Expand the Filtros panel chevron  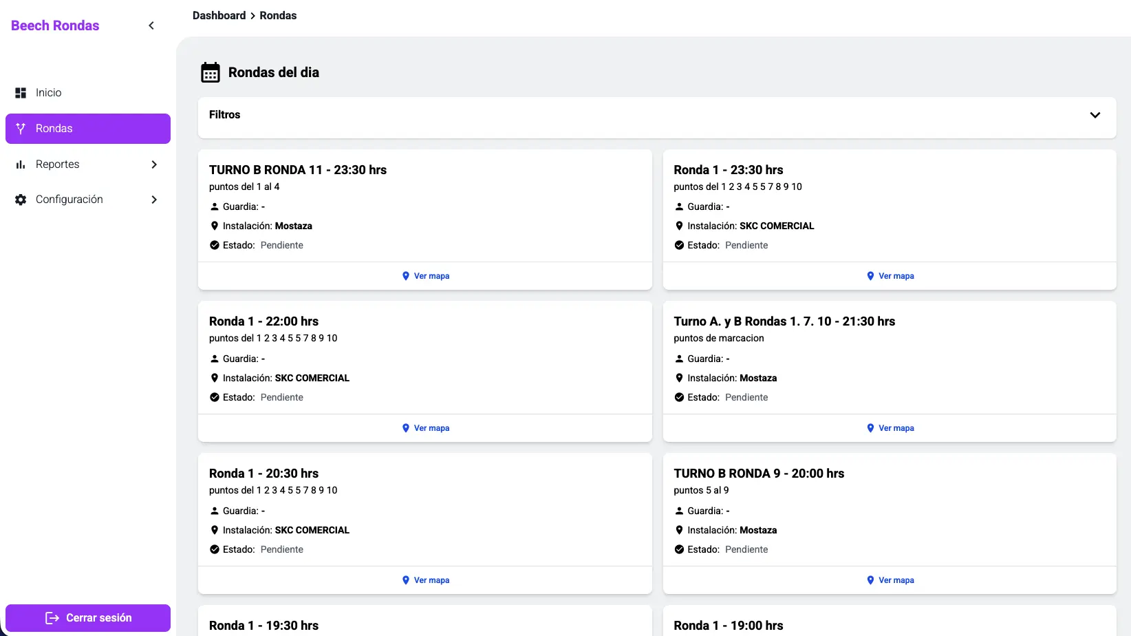(x=1095, y=115)
